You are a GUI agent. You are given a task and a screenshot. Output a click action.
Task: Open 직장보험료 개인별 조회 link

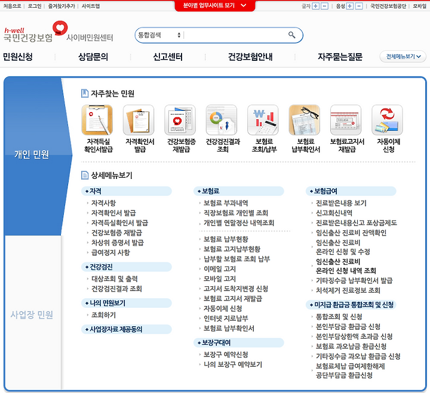[x=236, y=213]
